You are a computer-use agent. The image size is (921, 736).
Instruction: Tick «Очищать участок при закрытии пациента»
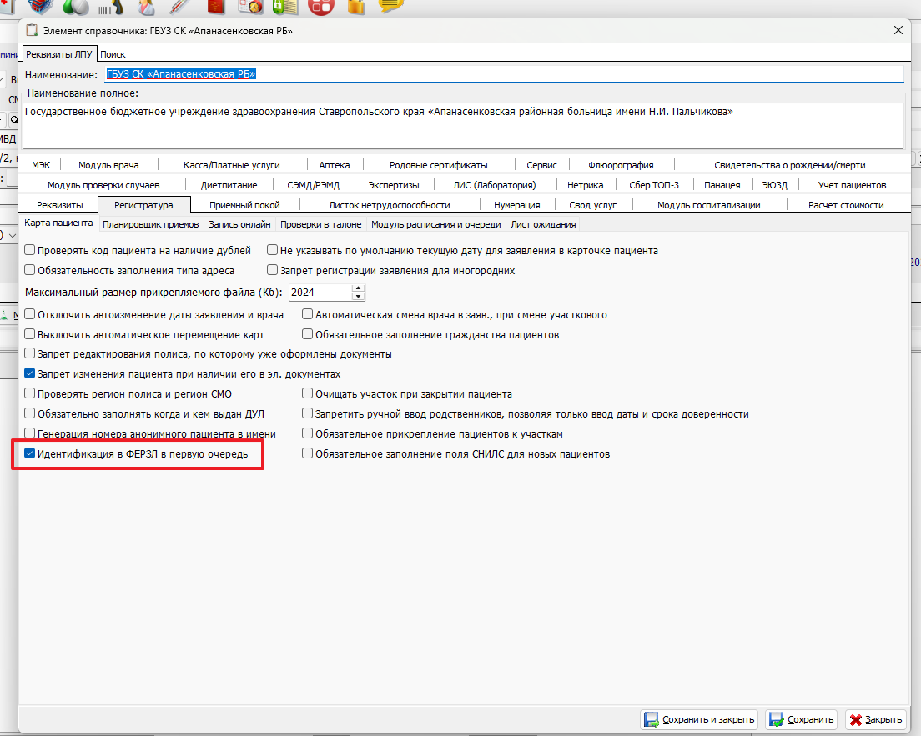[x=307, y=393]
